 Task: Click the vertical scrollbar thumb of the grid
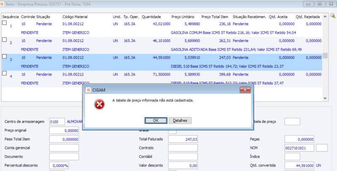click(325, 56)
